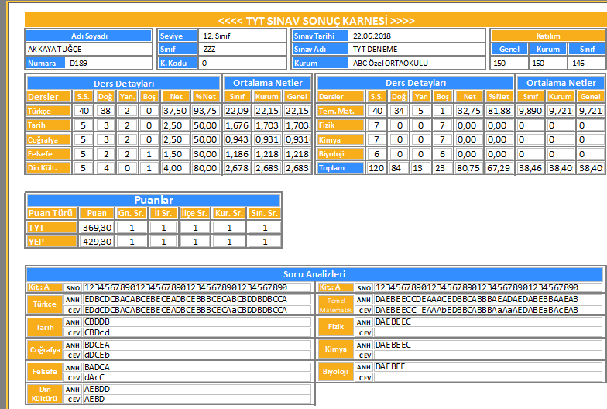
Task: Select the Soru Analizleri section header
Action: (x=314, y=274)
